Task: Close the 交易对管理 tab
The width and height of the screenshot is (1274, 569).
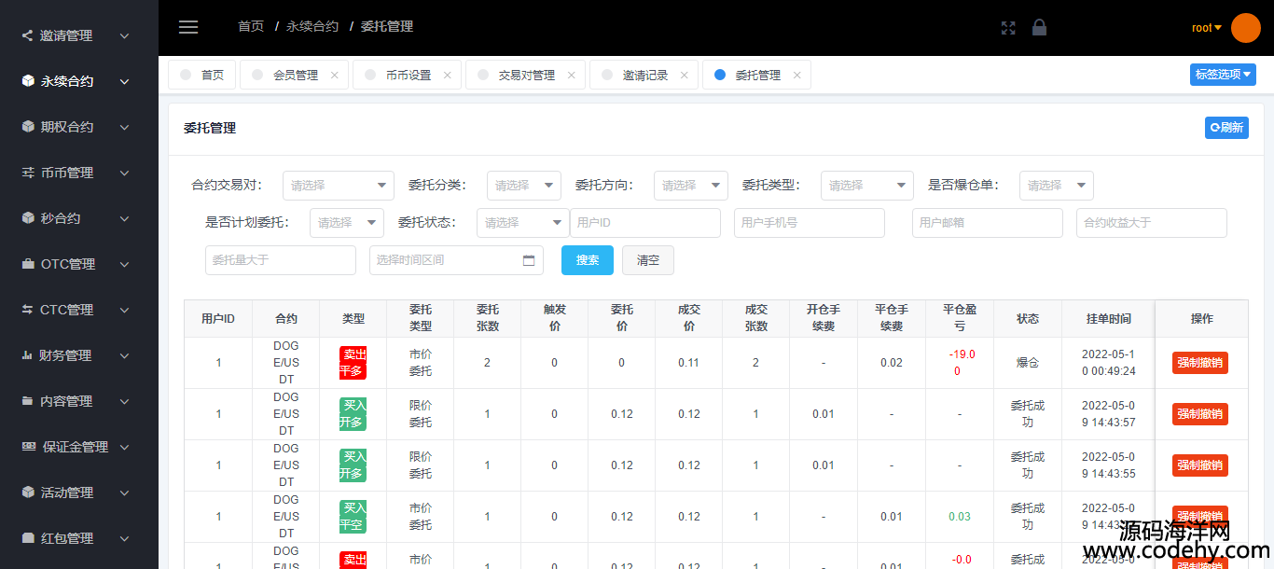Action: coord(571,76)
